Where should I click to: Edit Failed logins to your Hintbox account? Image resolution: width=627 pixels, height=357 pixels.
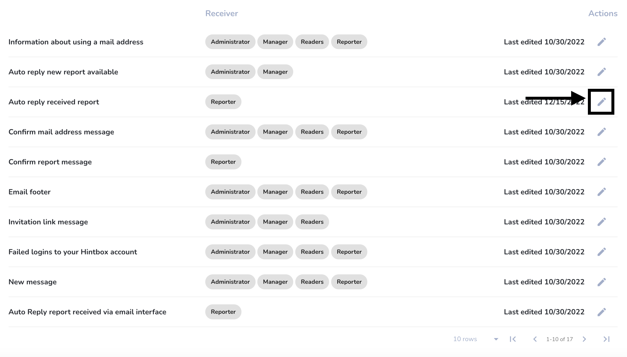[x=602, y=252]
